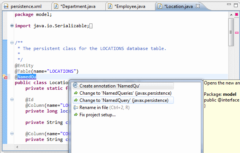240x153 pixels.
Task: Open the *Department.java editor tab
Action: click(78, 6)
